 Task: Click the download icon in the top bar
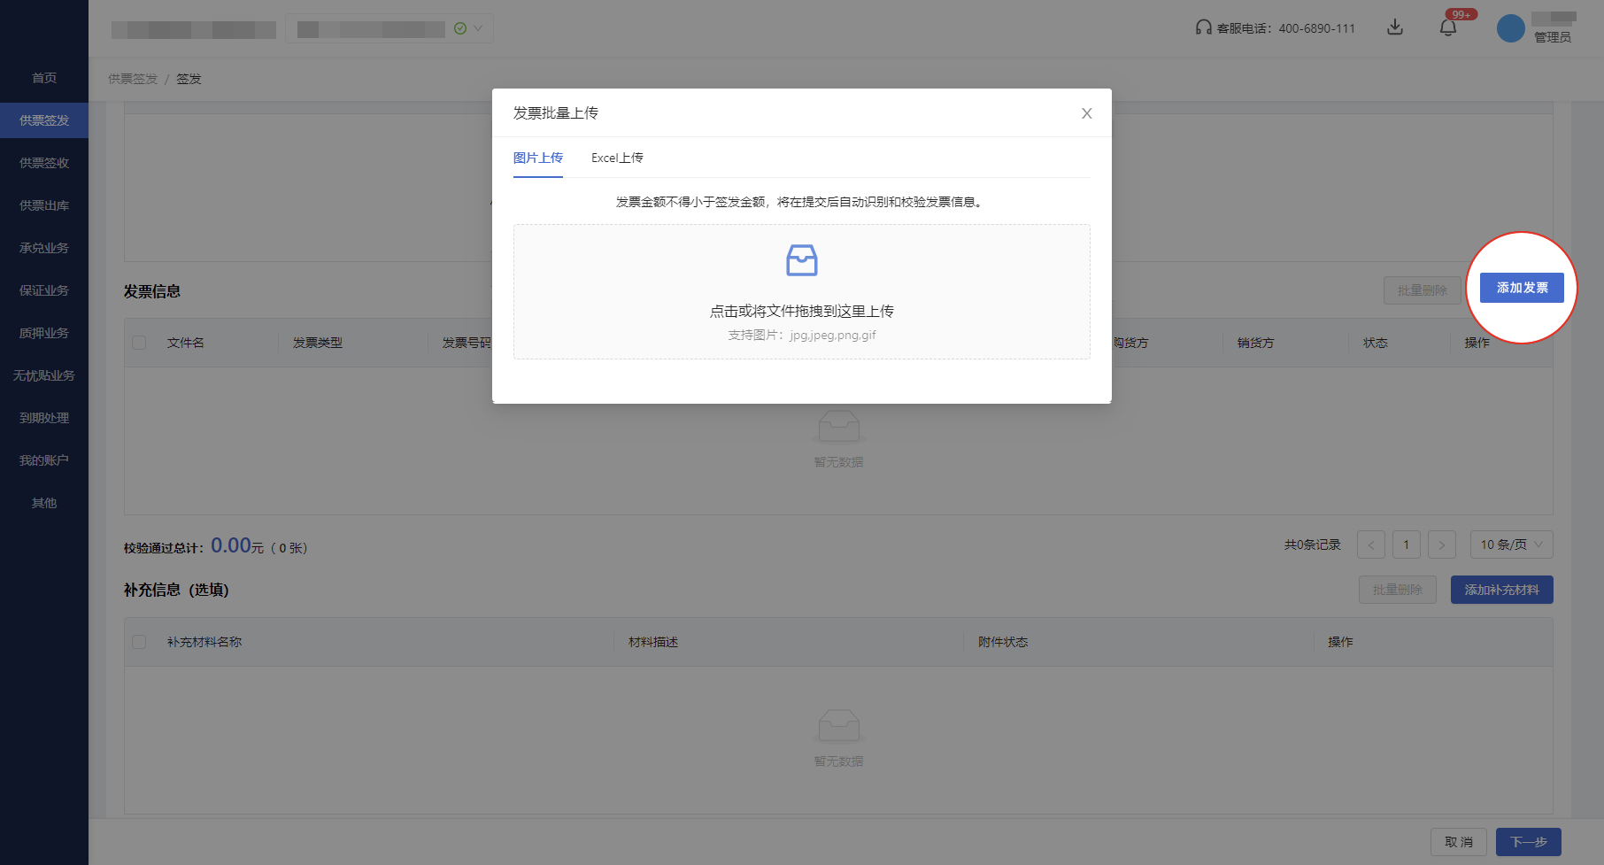click(1395, 27)
